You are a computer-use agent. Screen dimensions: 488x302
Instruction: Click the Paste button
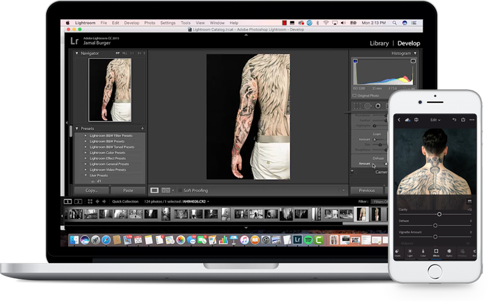pos(128,190)
